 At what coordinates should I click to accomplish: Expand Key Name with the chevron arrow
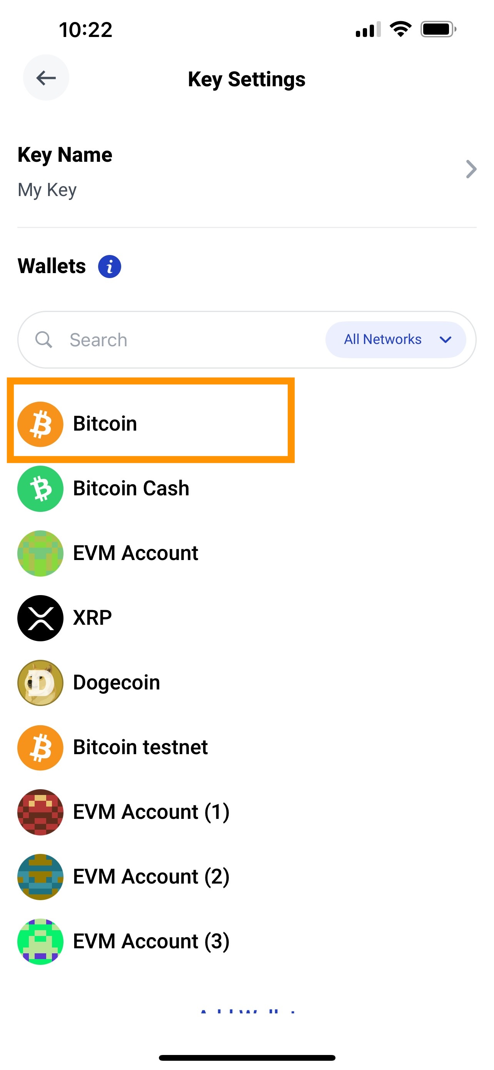pos(471,169)
